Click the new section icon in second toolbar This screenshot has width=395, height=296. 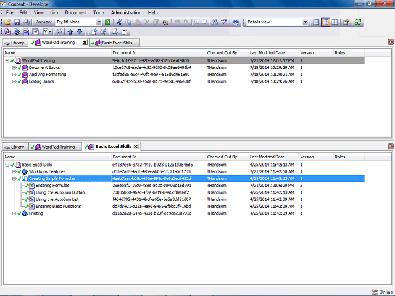tap(17, 31)
